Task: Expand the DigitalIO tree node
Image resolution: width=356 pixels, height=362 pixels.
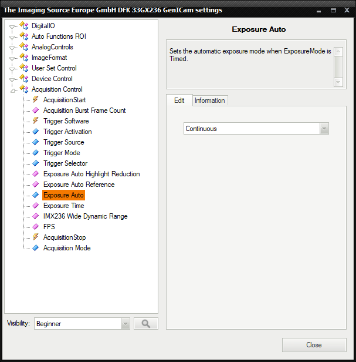Action: [x=12, y=27]
